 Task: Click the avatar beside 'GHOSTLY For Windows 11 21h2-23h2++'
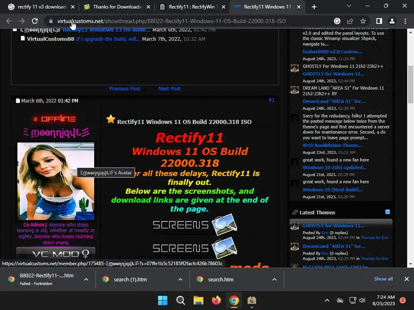(x=294, y=68)
